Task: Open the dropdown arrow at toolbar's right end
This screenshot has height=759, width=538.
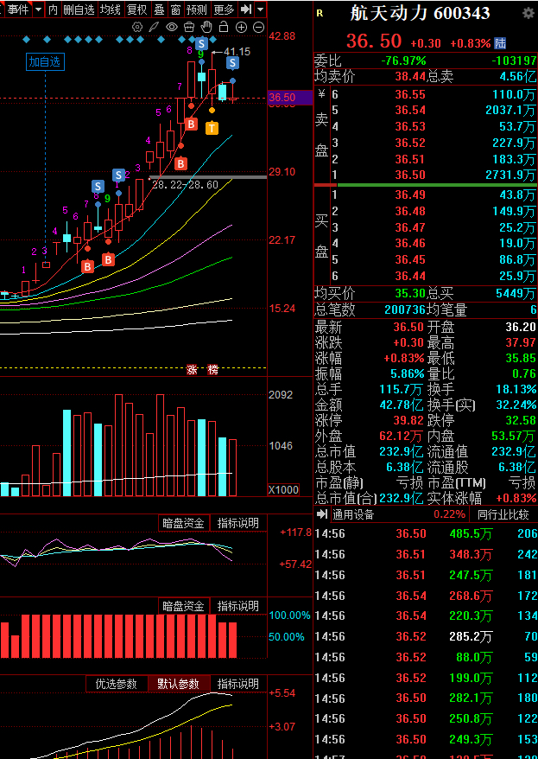Action: 261,10
